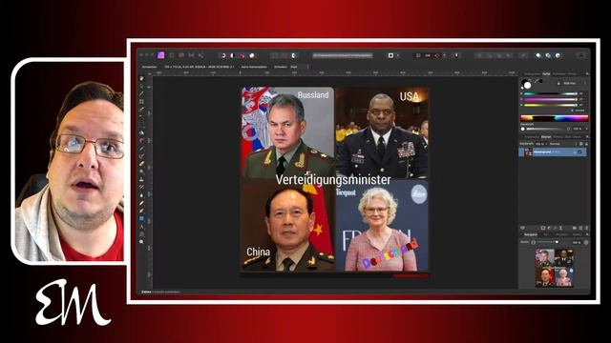
Task: Pick a colour with the eyedropper icon
Action: click(537, 81)
